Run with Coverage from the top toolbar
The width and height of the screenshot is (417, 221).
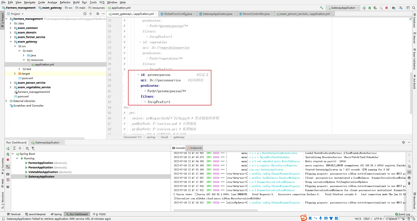(375, 8)
